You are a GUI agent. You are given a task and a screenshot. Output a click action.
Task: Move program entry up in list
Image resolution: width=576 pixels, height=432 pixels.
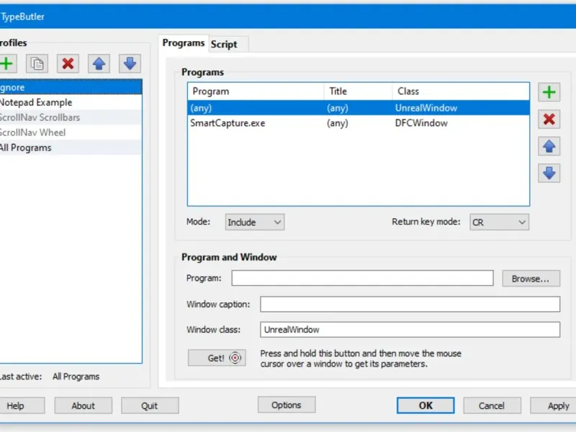(549, 146)
